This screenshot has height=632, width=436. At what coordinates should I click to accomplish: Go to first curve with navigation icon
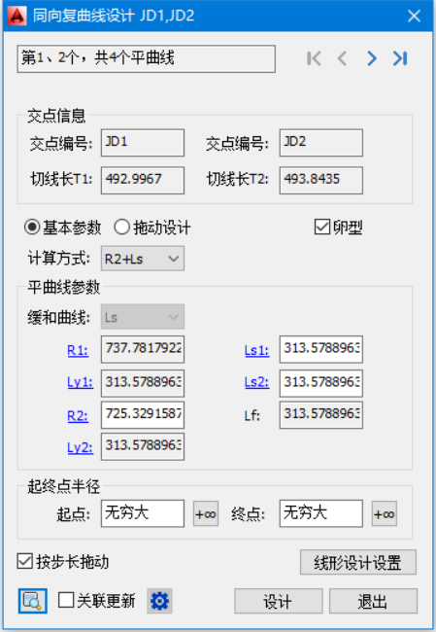tap(314, 58)
